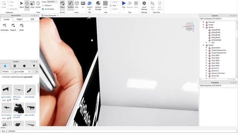Open the Terrain Editor from the ribbon
Viewport: 238px width, 134px height.
(62, 5)
